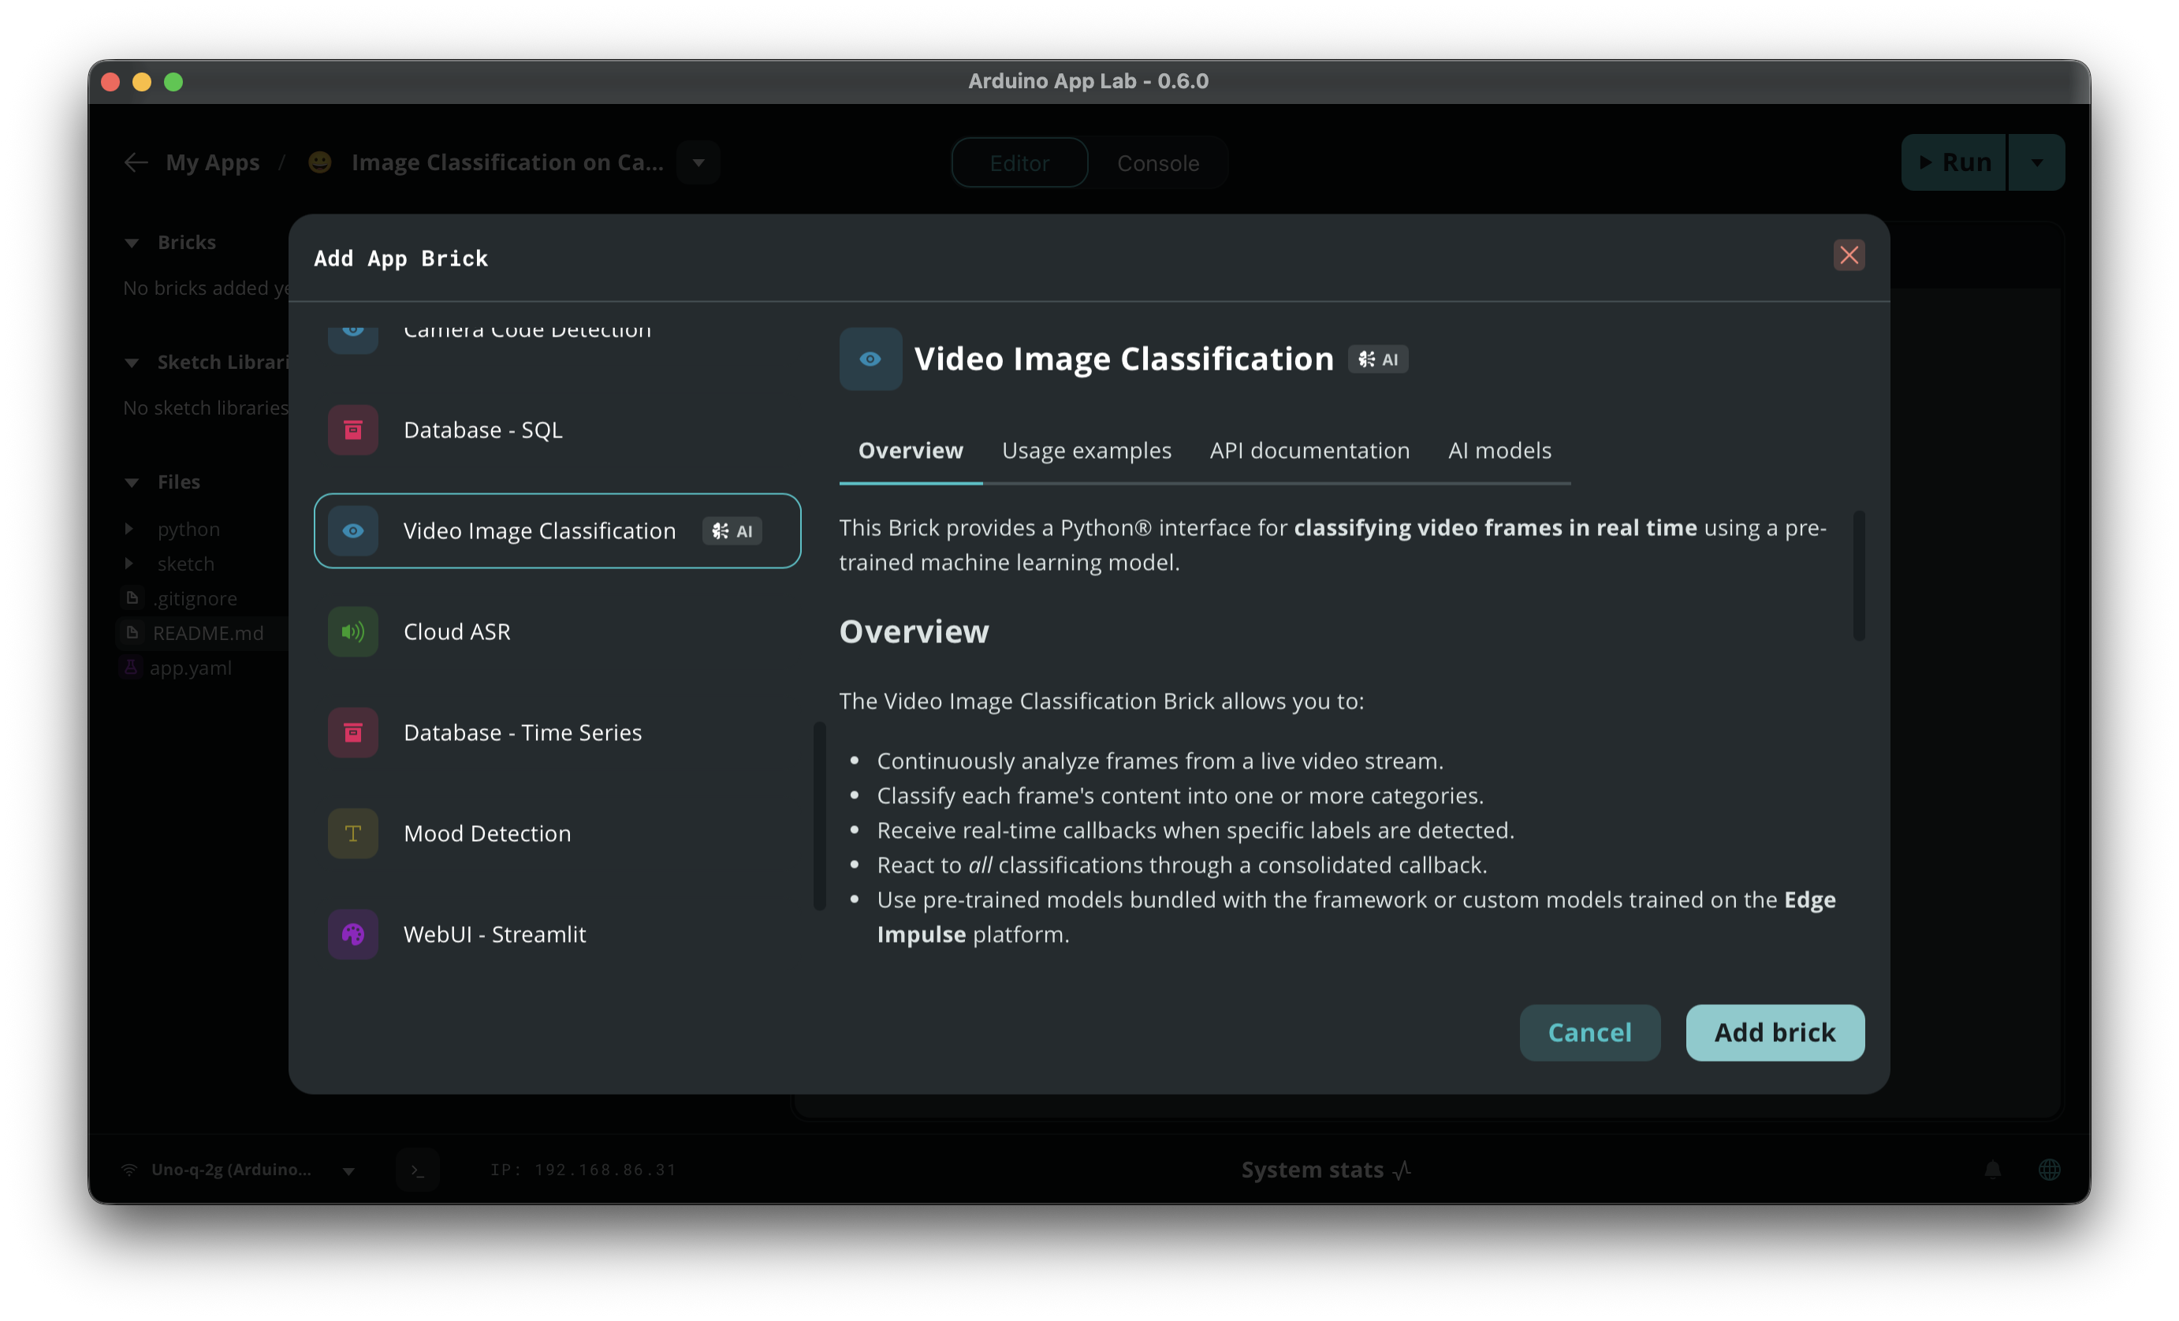Viewport: 2179px width, 1321px height.
Task: Click the AI badge next to the heading
Action: (x=1378, y=359)
